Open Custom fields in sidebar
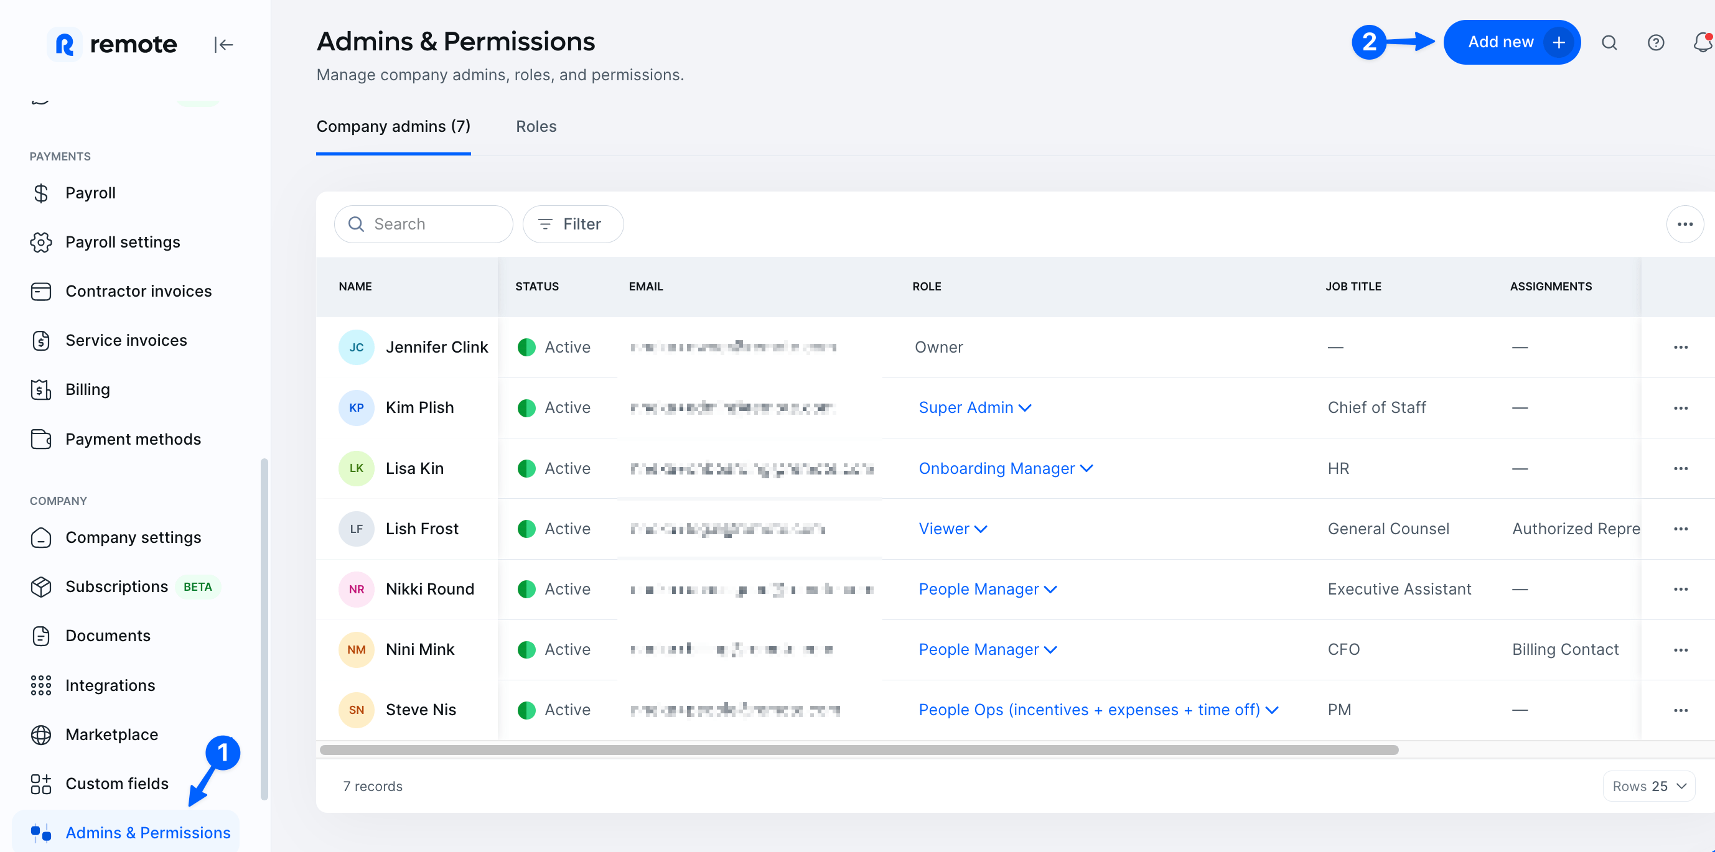Viewport: 1715px width, 852px height. point(116,784)
